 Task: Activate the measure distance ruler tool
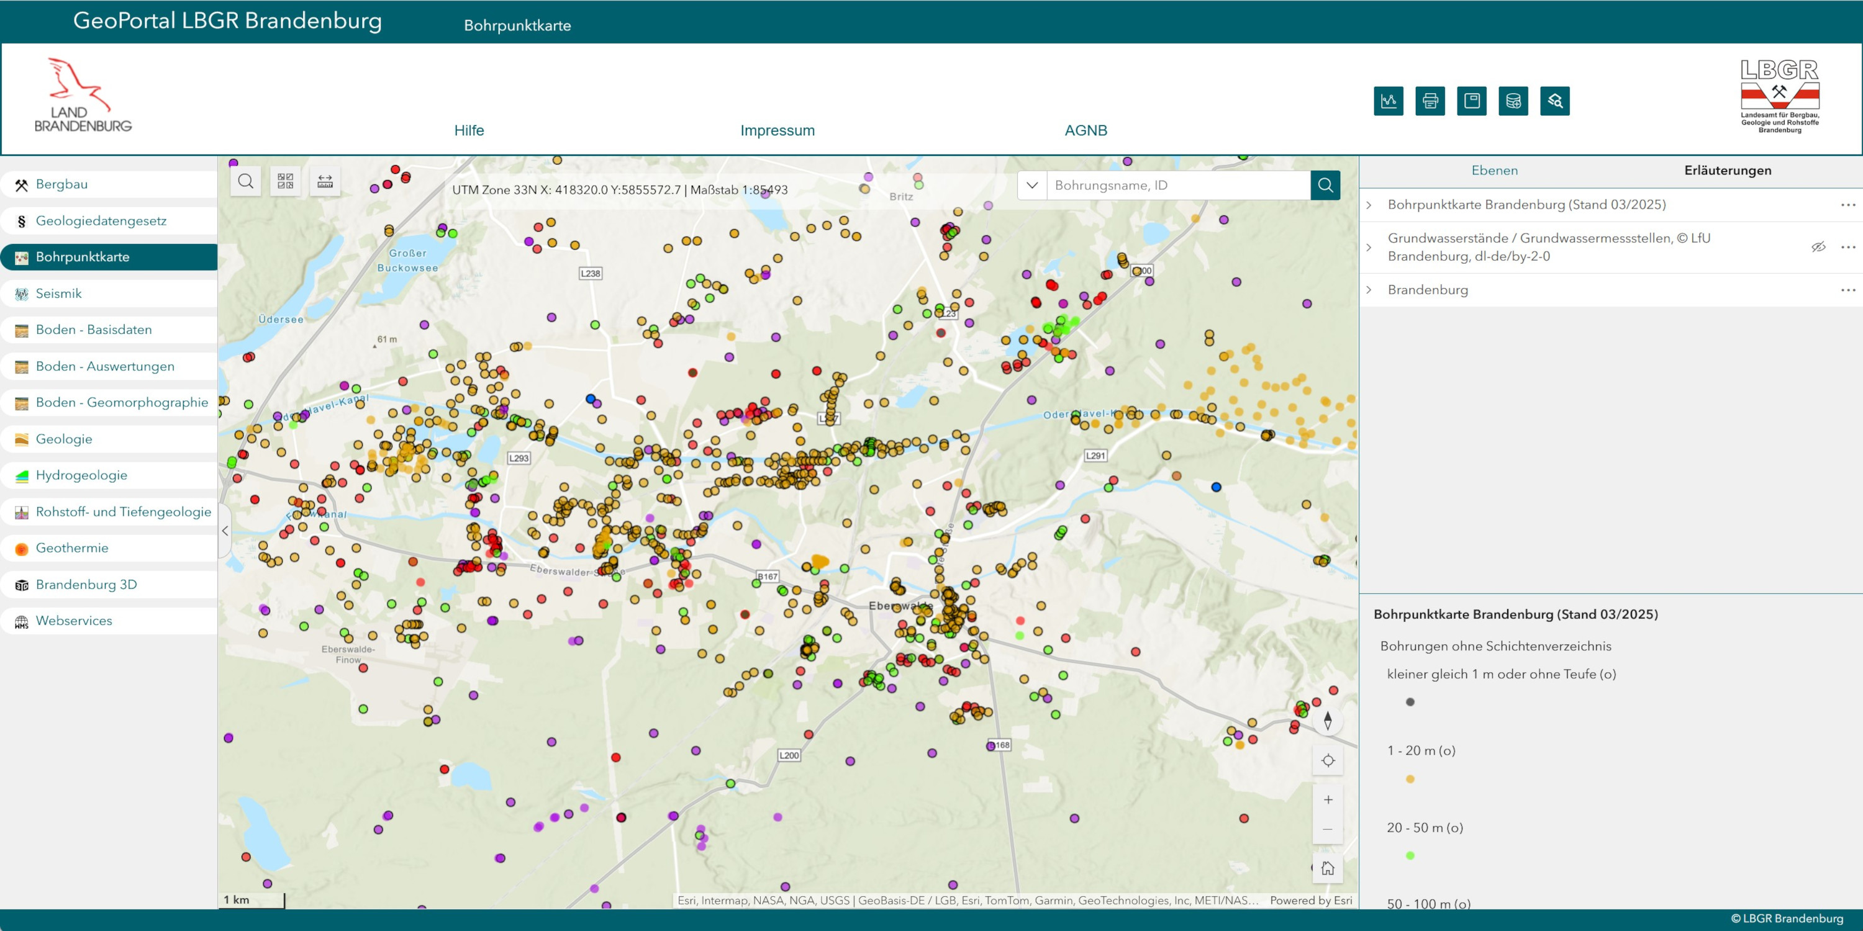325,181
